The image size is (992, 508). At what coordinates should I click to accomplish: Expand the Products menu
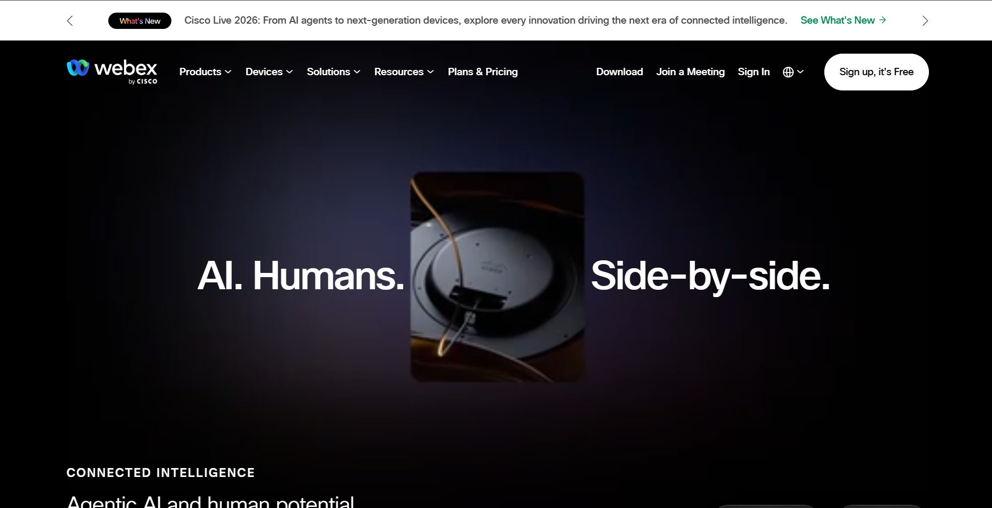click(x=206, y=72)
